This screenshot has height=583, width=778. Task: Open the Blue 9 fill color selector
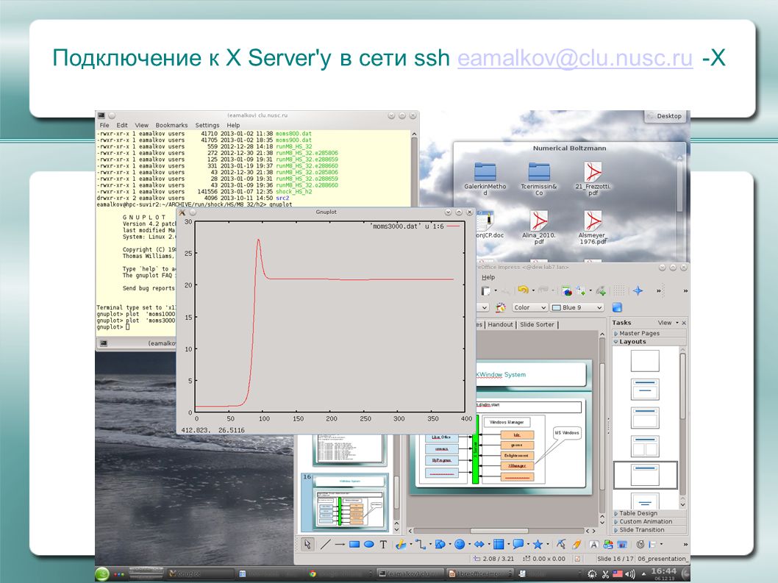(x=577, y=307)
